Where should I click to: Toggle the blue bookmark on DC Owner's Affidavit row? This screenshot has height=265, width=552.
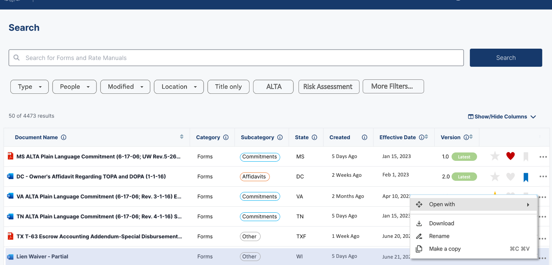click(x=526, y=176)
